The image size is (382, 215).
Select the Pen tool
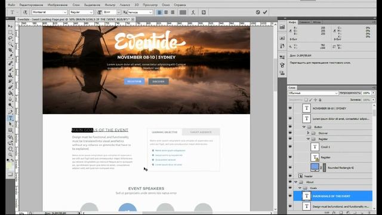(10, 112)
